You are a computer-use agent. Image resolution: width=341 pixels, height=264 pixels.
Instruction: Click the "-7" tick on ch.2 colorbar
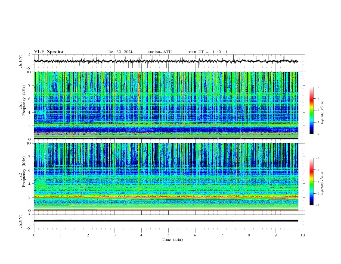(x=318, y=205)
